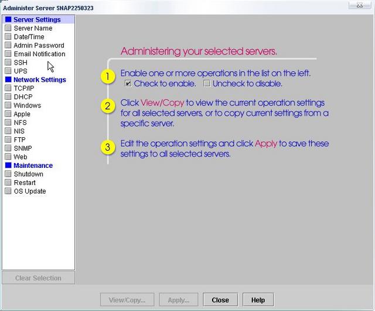Close the Administer Server dialog via Close button
375x311 pixels.
point(220,300)
